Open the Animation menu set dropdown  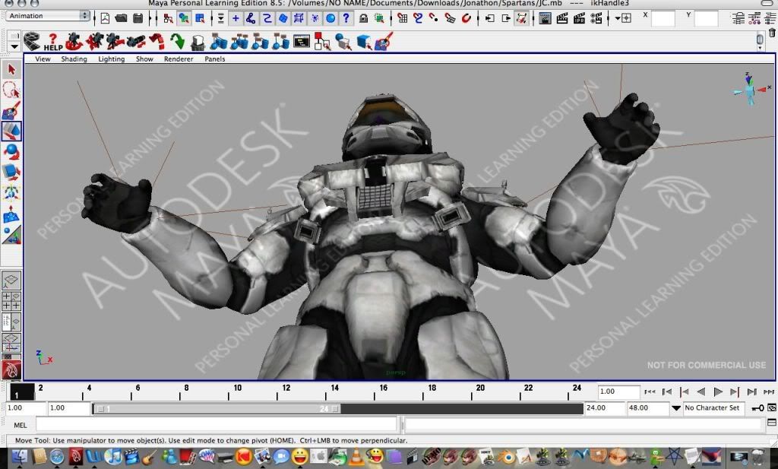[48, 16]
